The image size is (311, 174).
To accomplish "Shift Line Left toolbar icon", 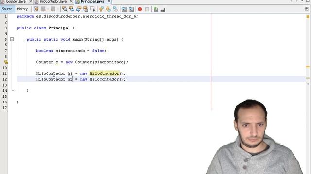I will pos(124,9).
